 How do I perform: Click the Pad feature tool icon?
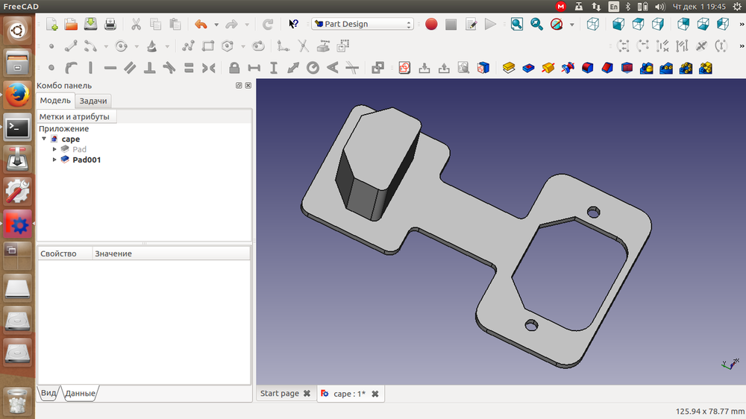coord(509,68)
